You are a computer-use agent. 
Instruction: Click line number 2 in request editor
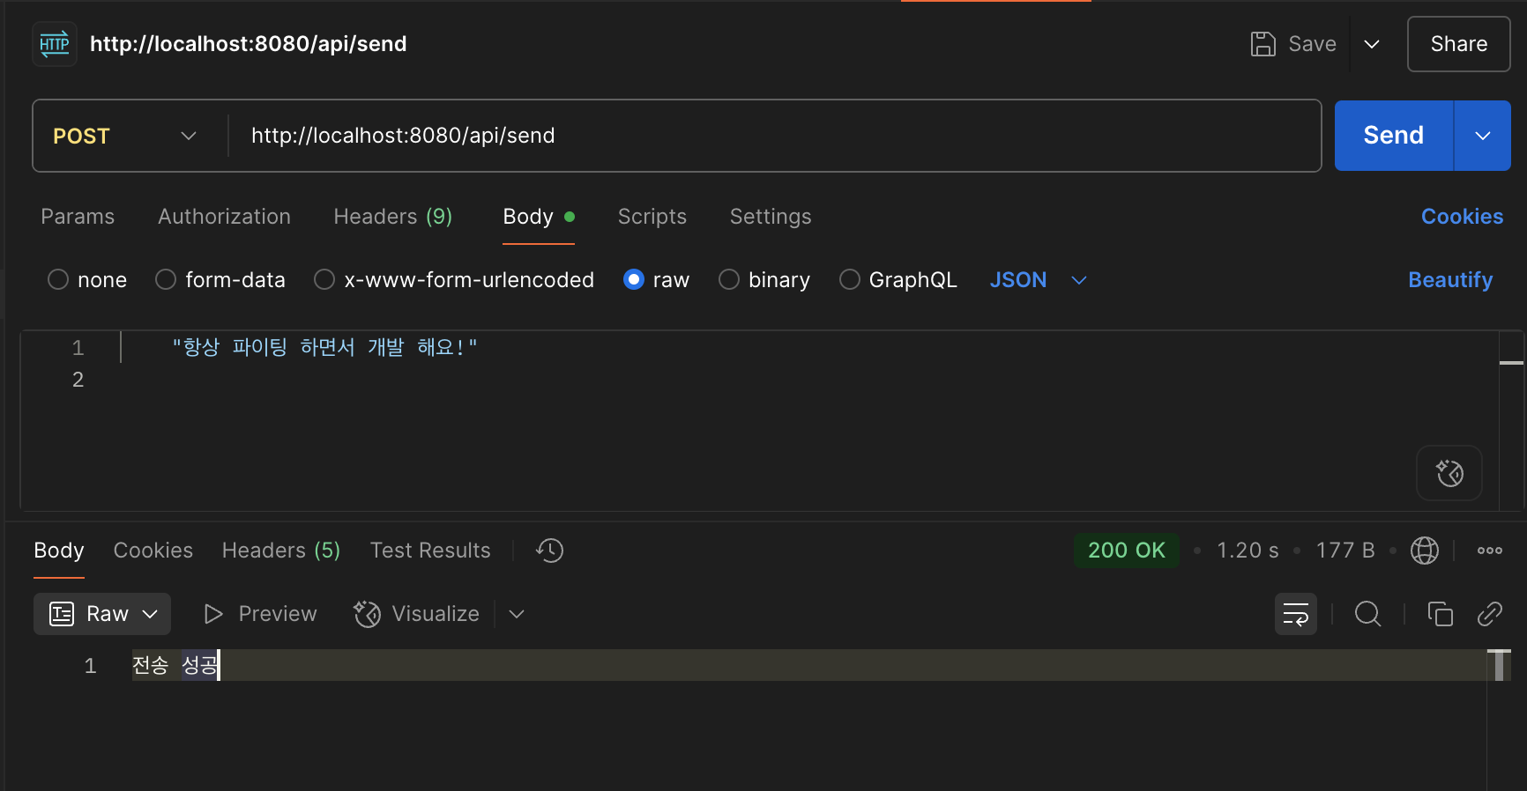[x=78, y=380]
